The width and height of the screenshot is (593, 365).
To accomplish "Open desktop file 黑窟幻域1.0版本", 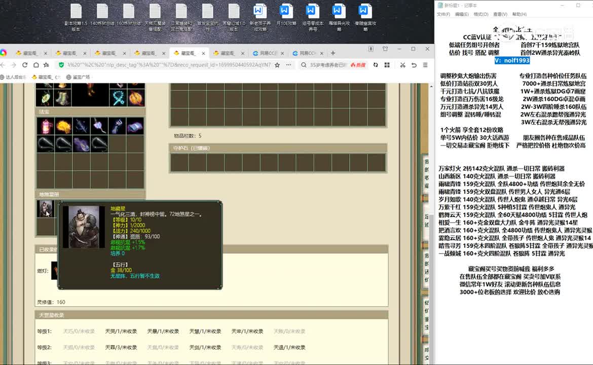I will coord(234,17).
